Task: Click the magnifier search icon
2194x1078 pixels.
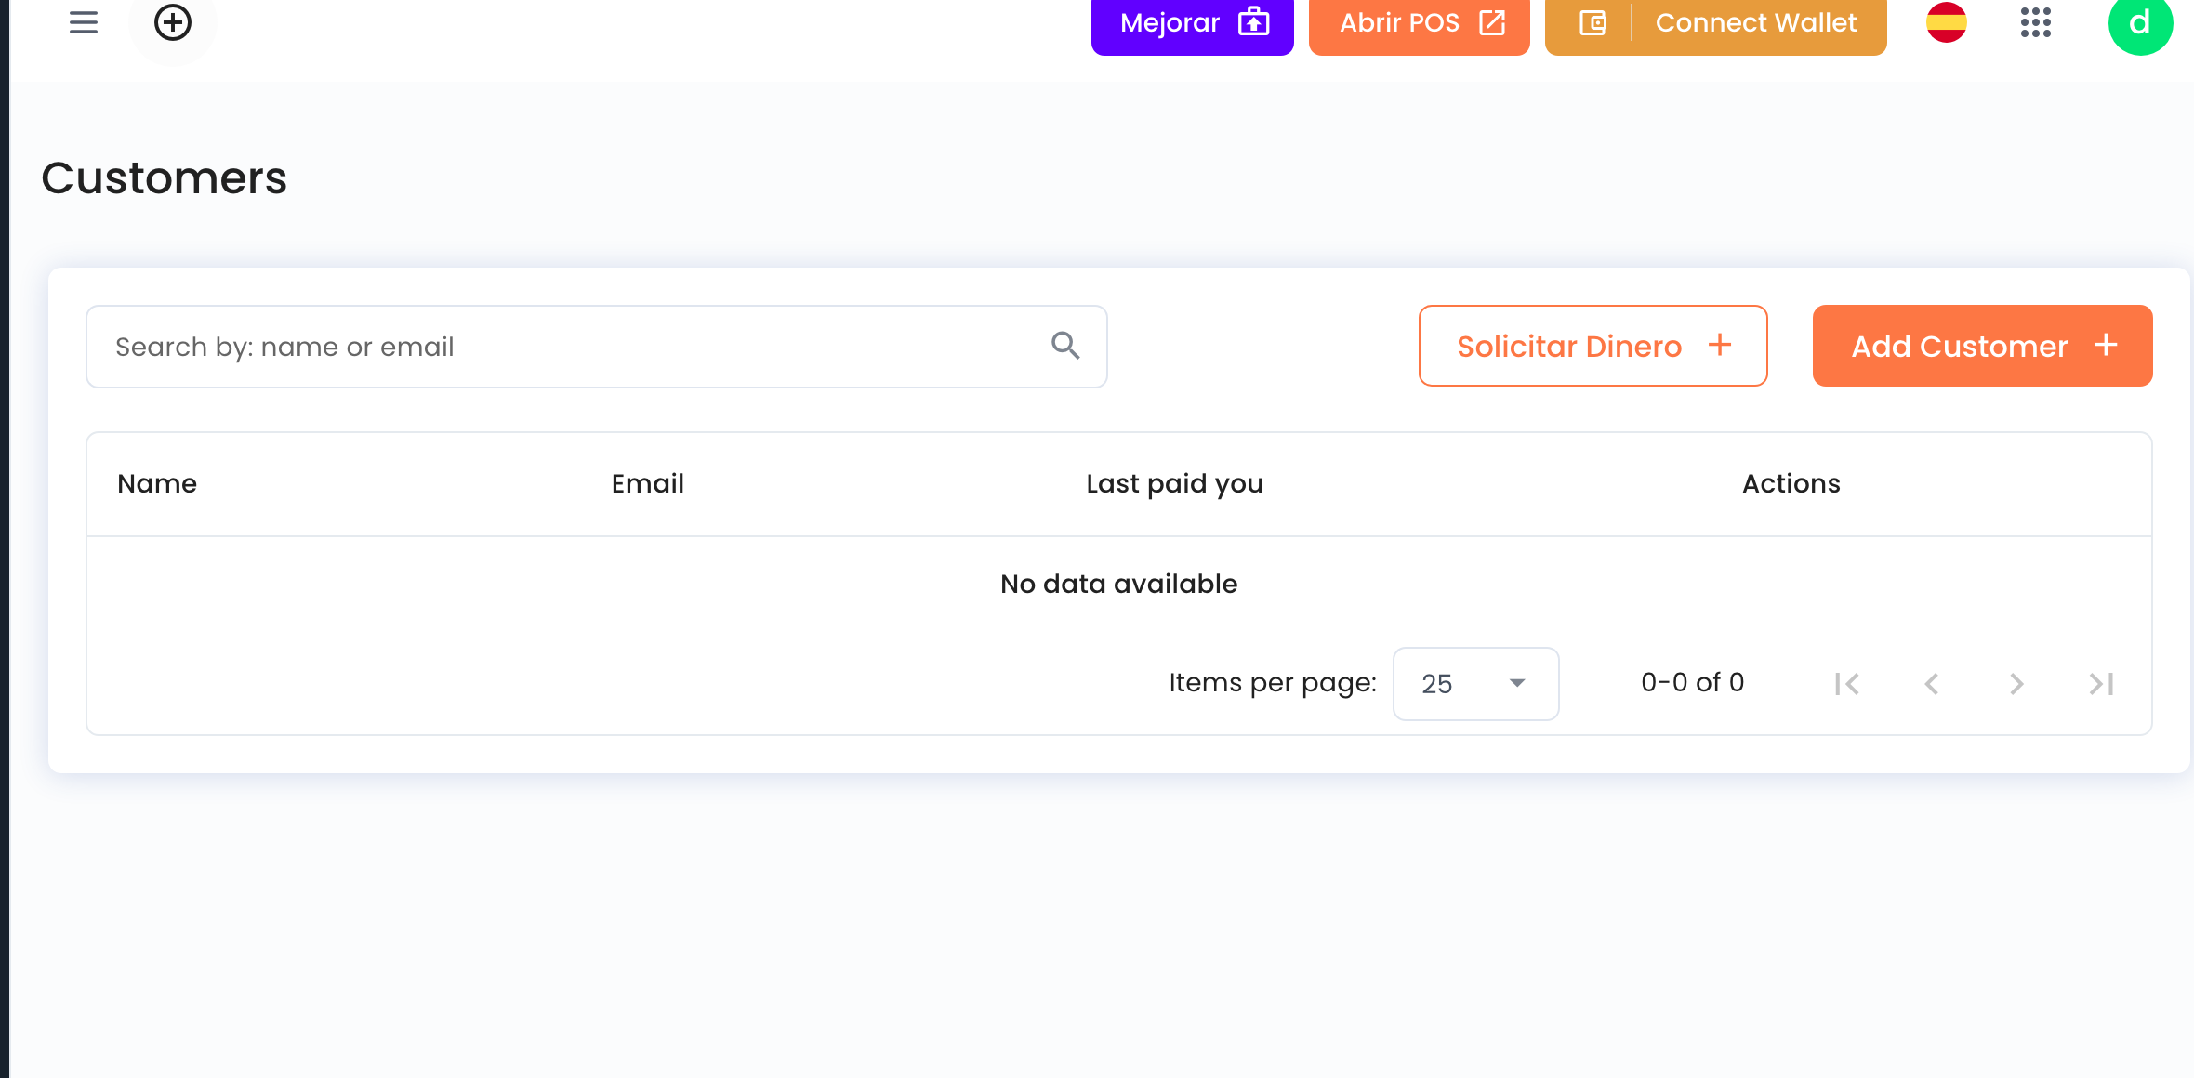Action: pos(1065,346)
